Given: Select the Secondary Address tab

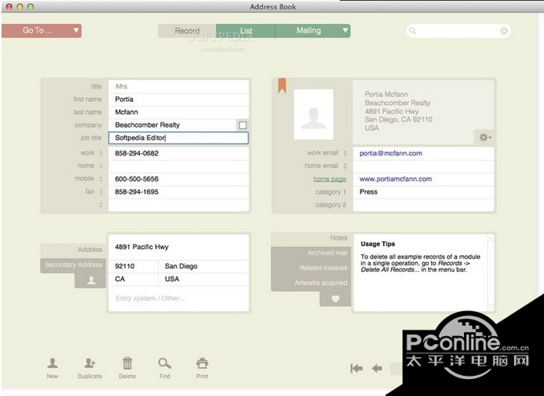Looking at the screenshot, I should coord(73,265).
